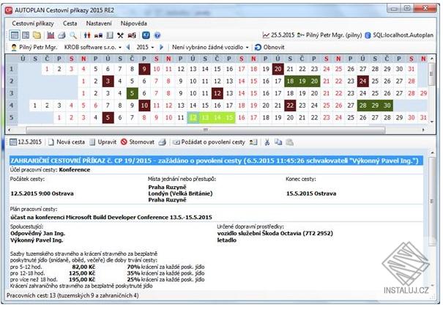Select dark red day 3 in month row 2
This screenshot has width=443, height=310.
point(108,81)
